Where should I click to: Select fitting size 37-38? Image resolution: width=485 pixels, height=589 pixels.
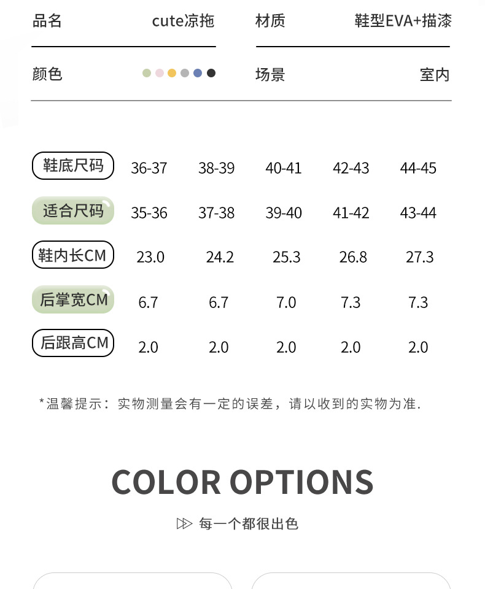[216, 213]
